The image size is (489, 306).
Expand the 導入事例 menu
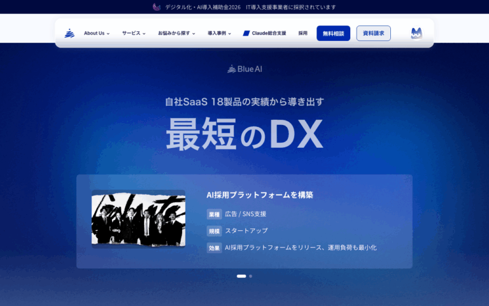(219, 33)
